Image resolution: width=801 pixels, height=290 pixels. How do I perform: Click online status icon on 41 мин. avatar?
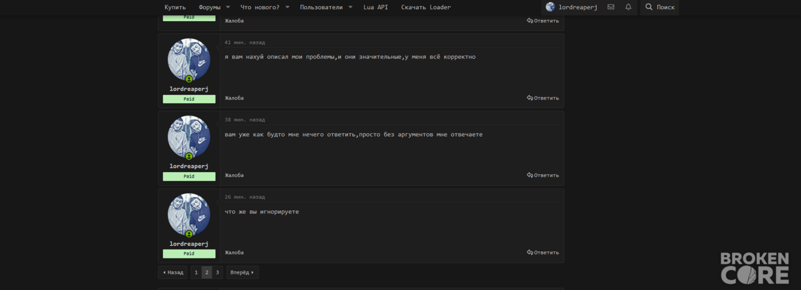click(x=189, y=79)
